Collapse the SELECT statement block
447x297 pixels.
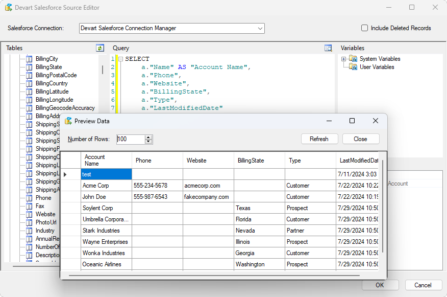tap(120, 59)
